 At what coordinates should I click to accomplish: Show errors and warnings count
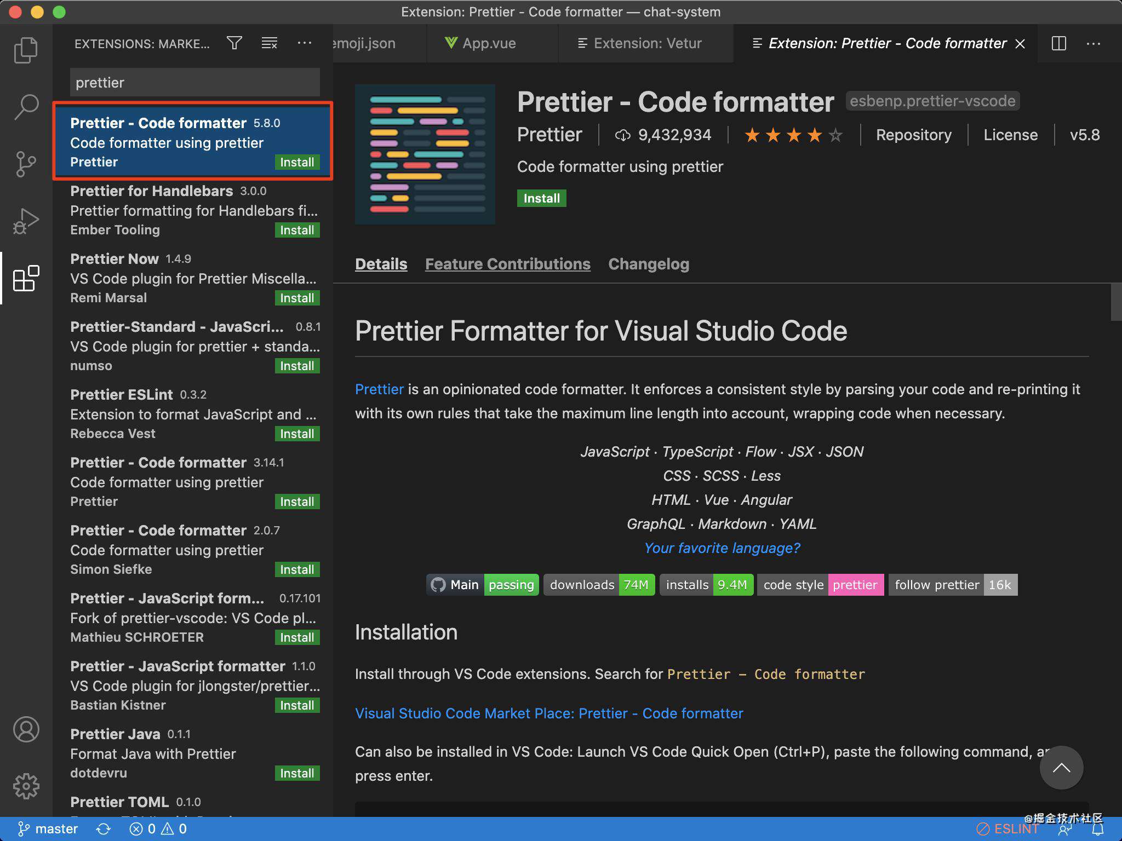tap(158, 829)
